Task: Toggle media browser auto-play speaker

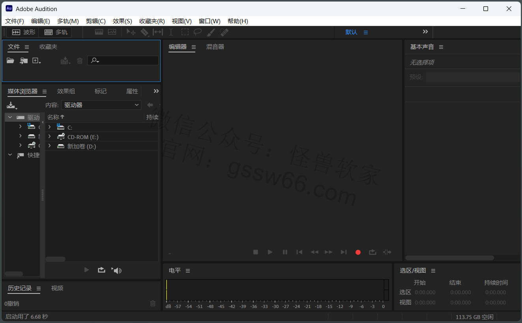Action: click(116, 270)
